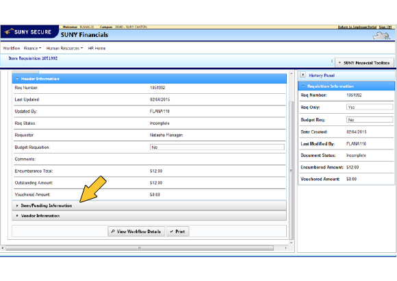Screen dimensions: 397x281
Task: Click the vertical scrollbar of main panel
Action: click(x=291, y=170)
